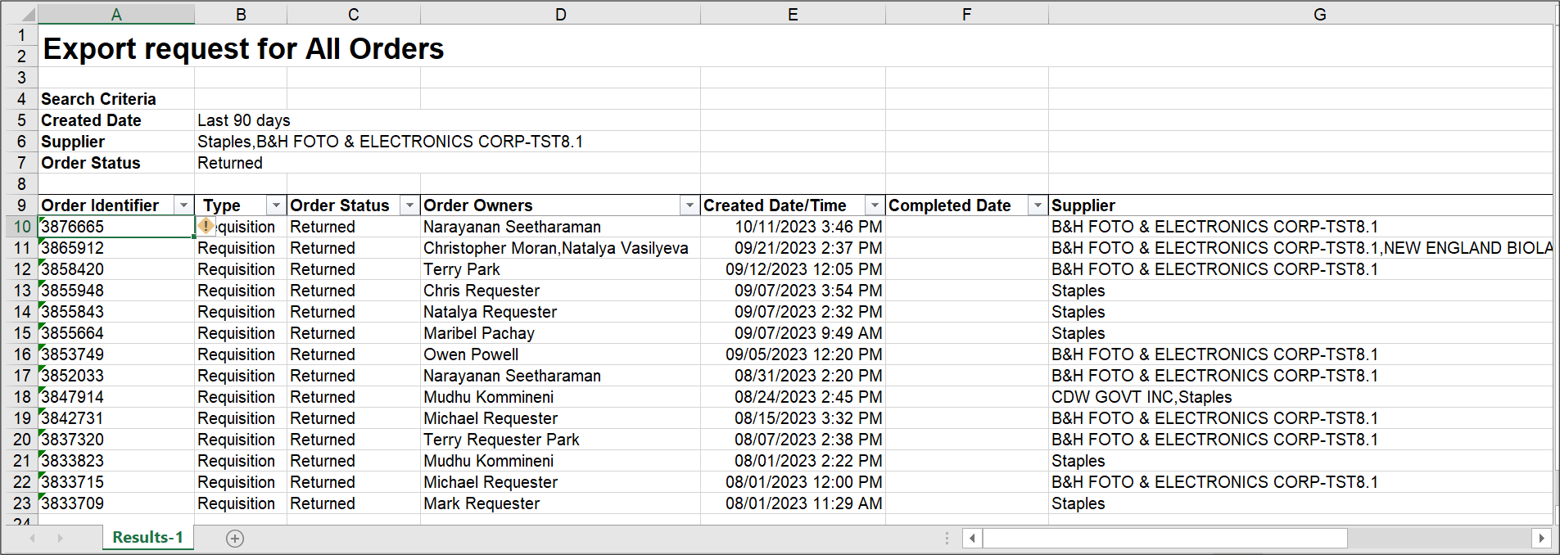Select row 10 header
This screenshot has width=1560, height=555.
(21, 227)
